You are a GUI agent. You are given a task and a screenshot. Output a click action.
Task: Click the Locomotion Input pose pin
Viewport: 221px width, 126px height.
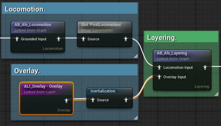click(159, 67)
